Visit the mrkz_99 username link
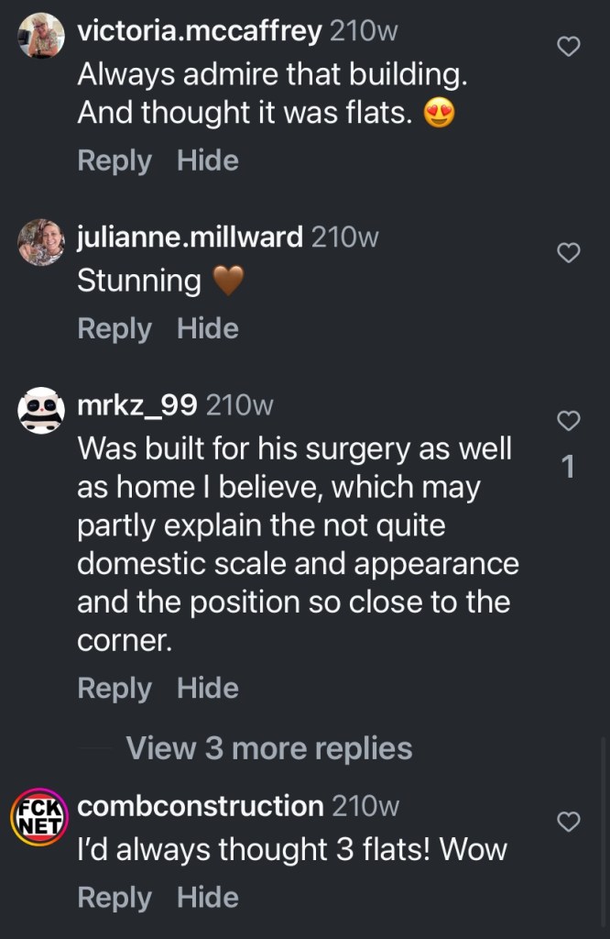Image resolution: width=610 pixels, height=939 pixels. point(137,404)
